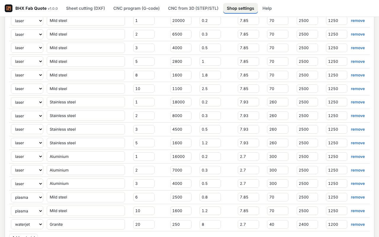Open the process dropdown in the Granite row

click(27, 224)
